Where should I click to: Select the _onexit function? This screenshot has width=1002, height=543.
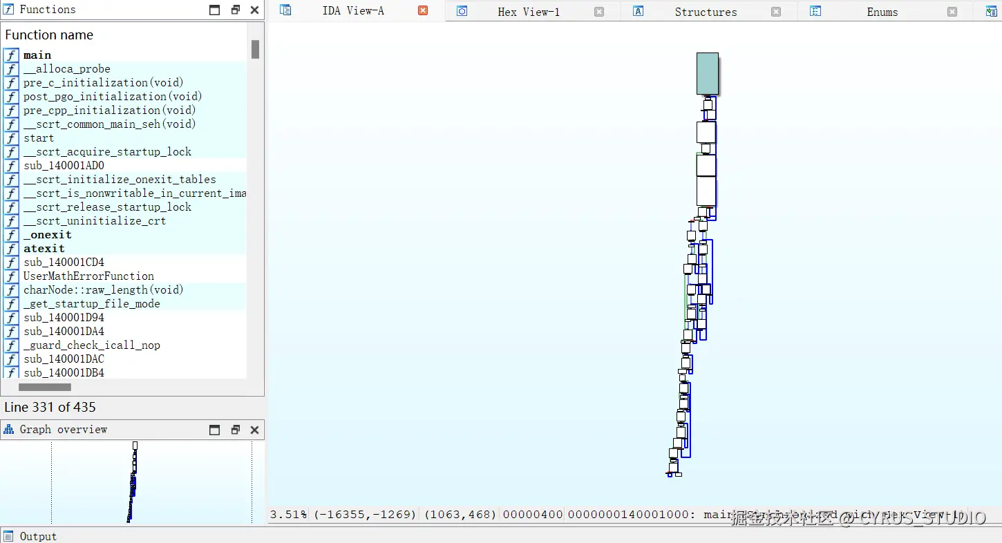point(124,235)
